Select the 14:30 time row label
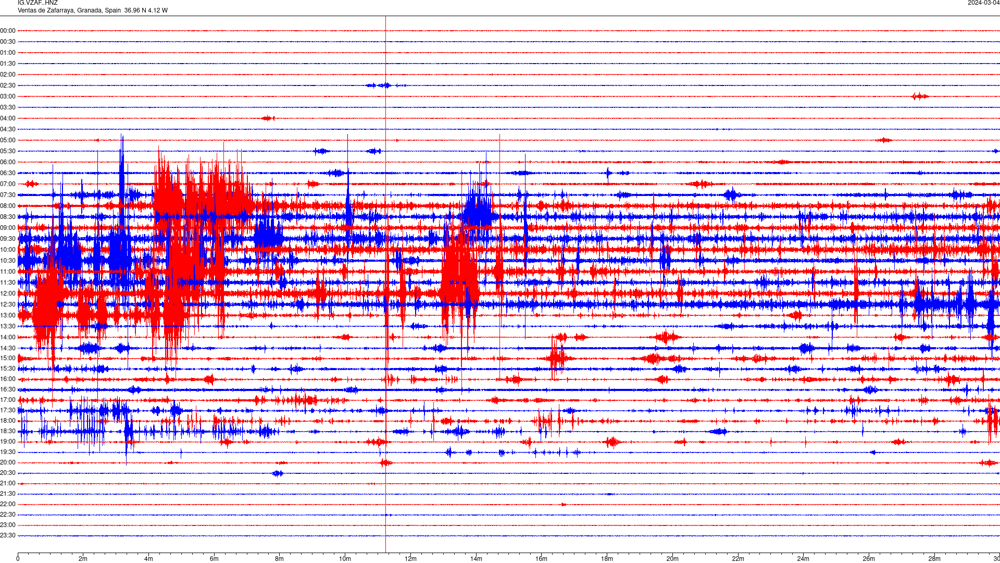This screenshot has height=563, width=1000. (x=8, y=348)
